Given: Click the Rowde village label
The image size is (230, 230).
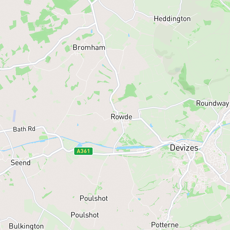Looking at the screenshot, I should [x=121, y=117].
